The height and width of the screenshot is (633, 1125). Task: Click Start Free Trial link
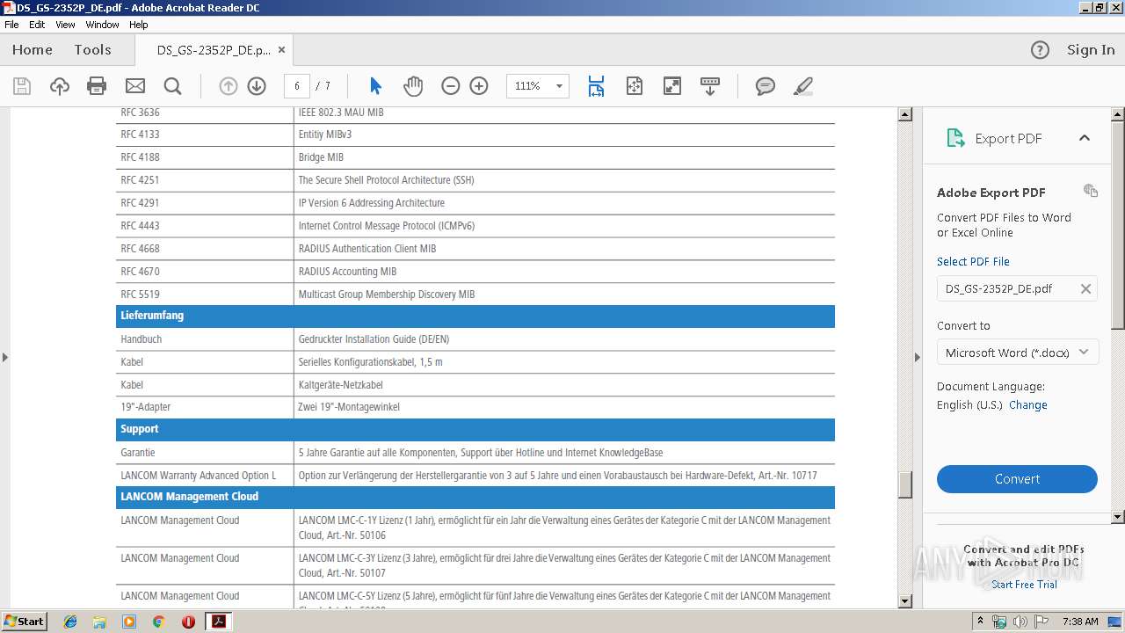pos(1024,585)
